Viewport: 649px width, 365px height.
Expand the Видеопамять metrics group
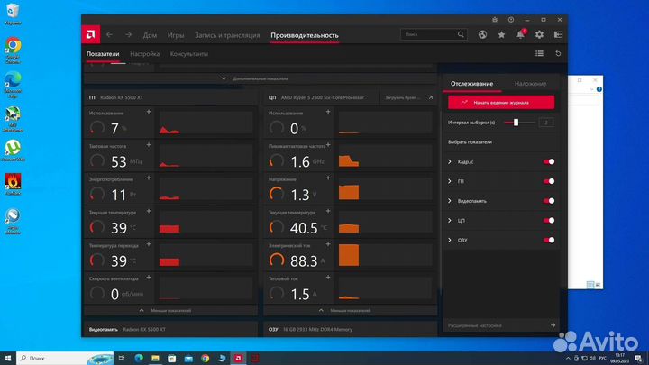coord(450,201)
